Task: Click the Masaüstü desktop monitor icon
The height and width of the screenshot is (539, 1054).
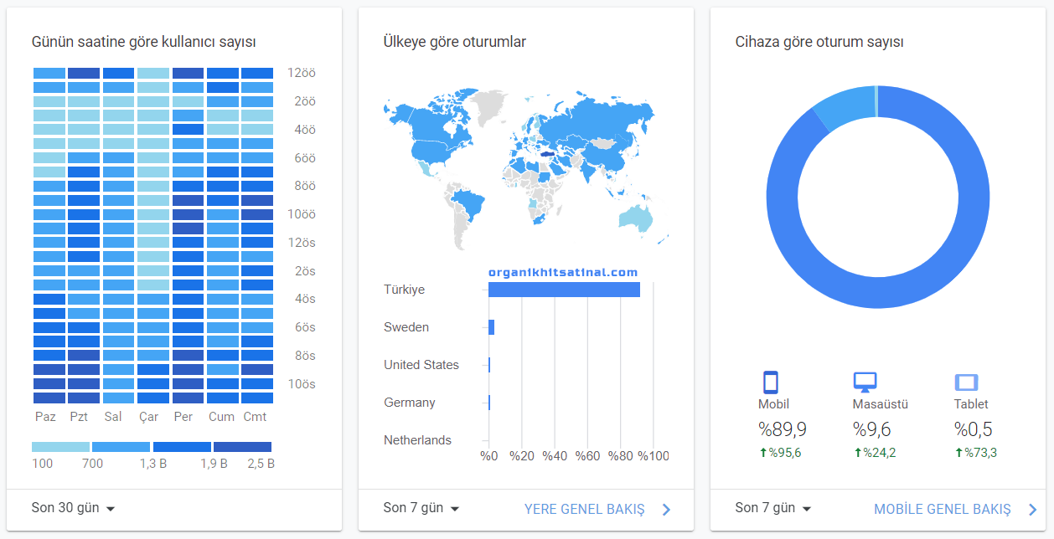Action: [865, 382]
